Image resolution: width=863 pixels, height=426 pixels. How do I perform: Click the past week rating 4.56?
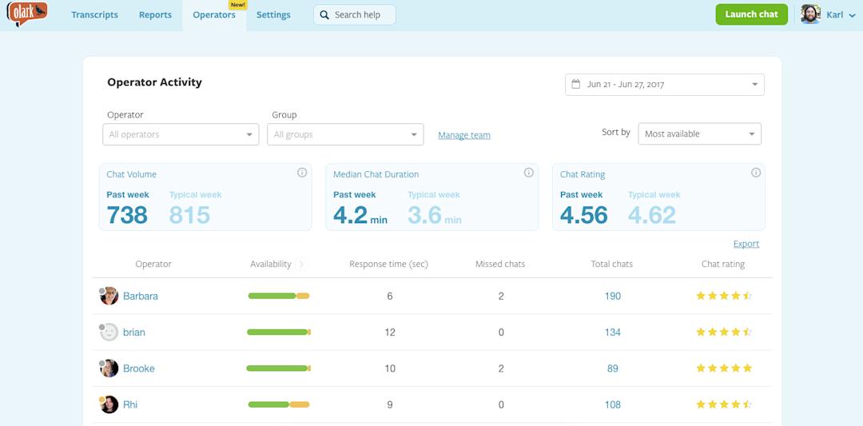pos(584,215)
